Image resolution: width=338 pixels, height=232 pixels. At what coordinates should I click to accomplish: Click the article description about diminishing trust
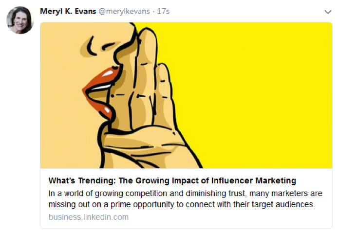coord(182,198)
